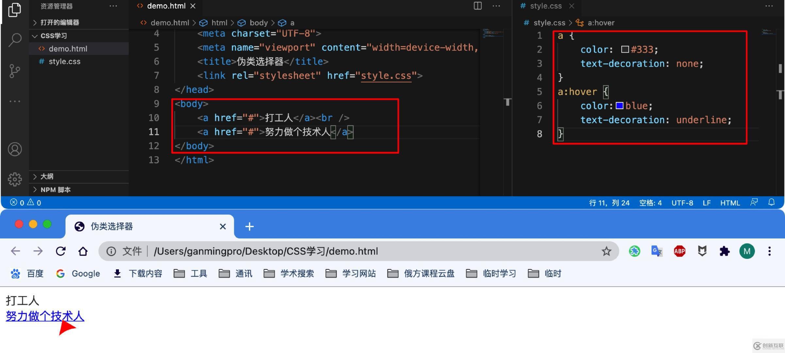Open the Google bookmark
785x353 pixels.
pos(78,273)
